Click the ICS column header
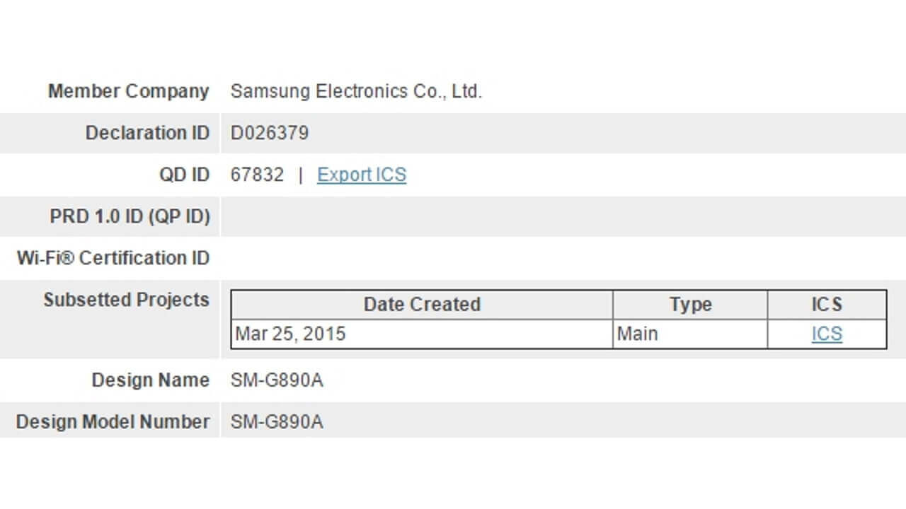Screen dimensions: 906x509 tap(826, 304)
